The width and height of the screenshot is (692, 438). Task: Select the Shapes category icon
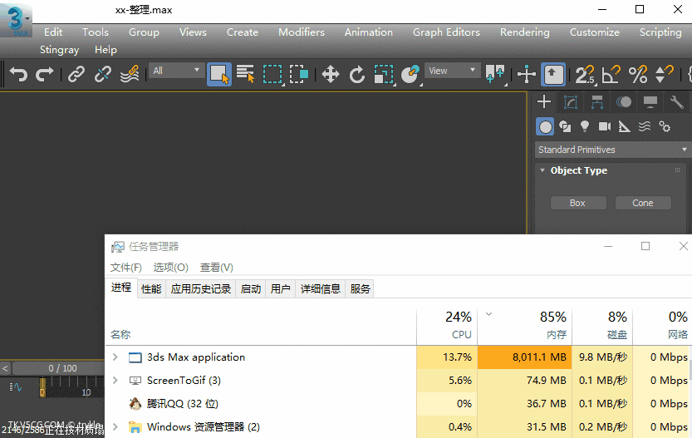[565, 126]
